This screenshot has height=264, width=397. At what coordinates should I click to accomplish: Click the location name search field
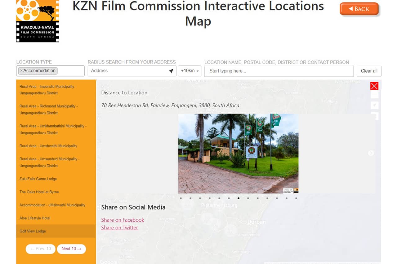click(279, 71)
